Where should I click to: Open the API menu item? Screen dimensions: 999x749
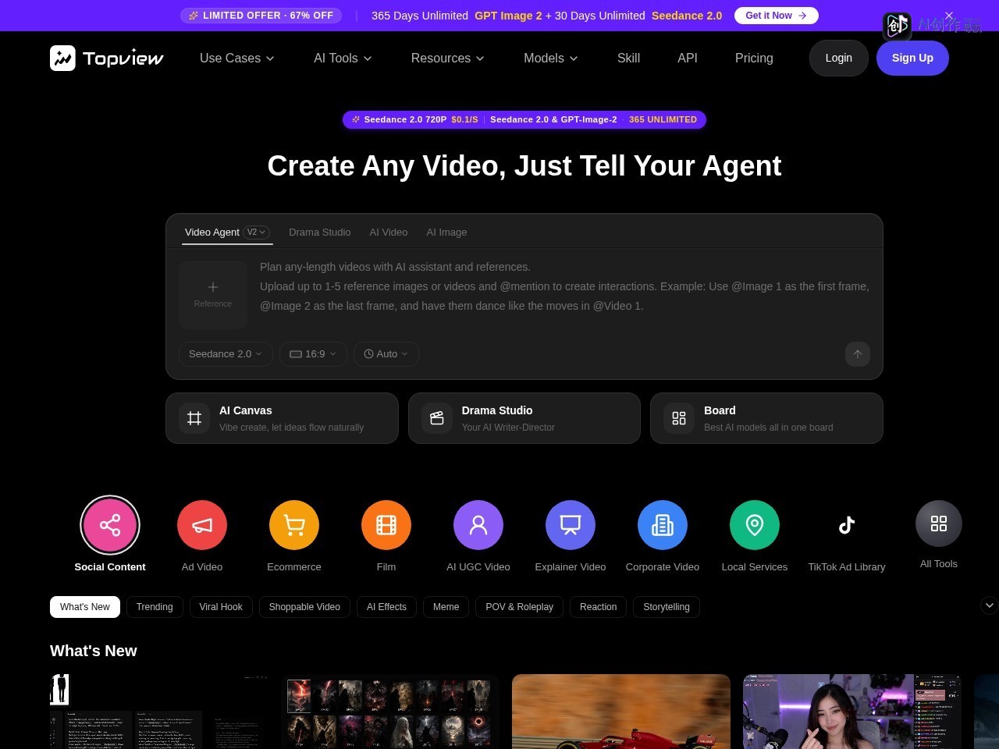[688, 58]
